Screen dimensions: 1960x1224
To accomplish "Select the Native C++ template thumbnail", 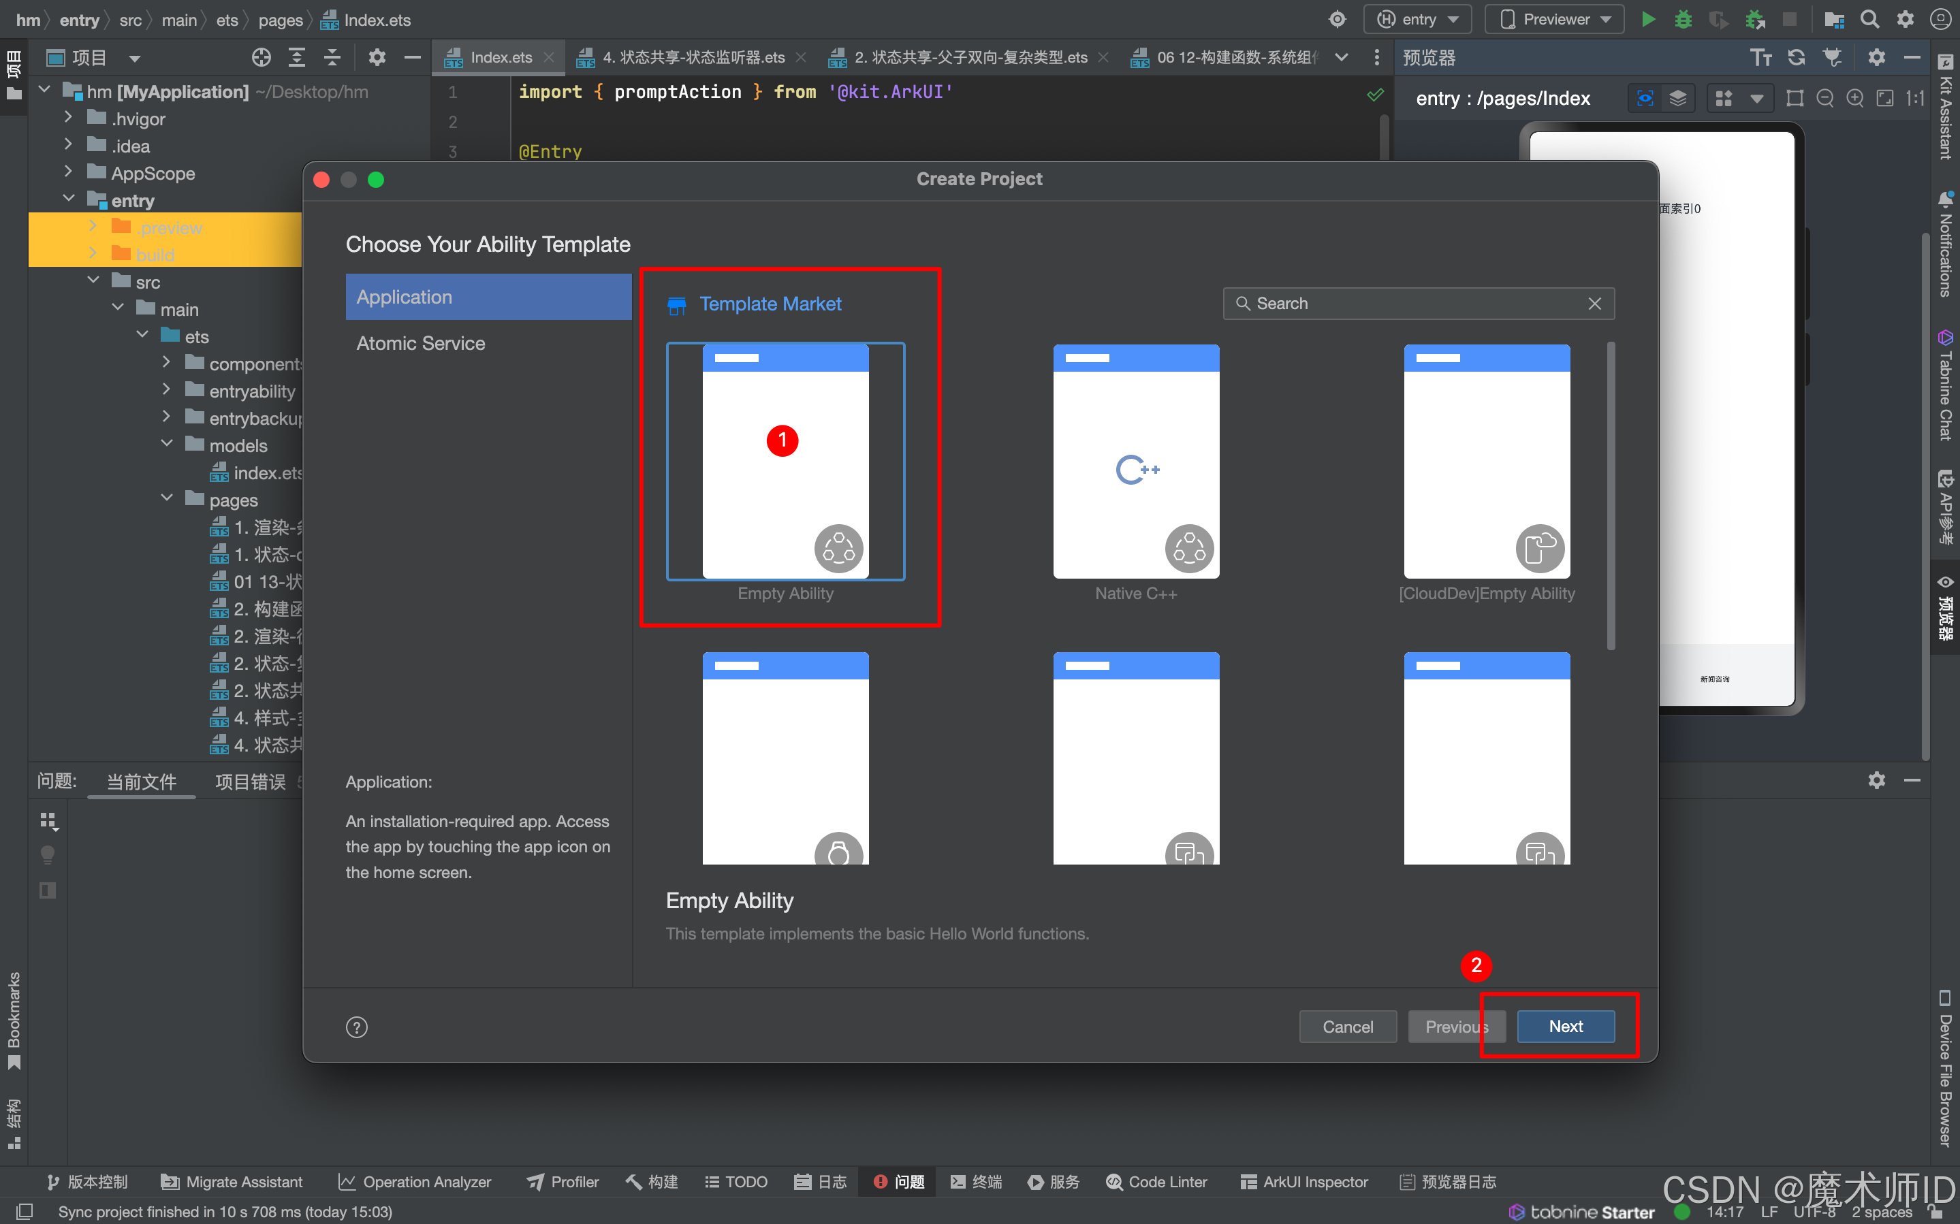I will pos(1135,462).
